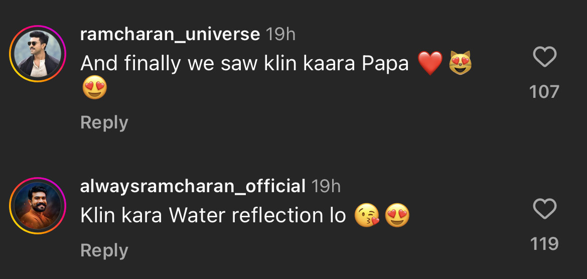Click the red heart emoji in first comment

(430, 64)
